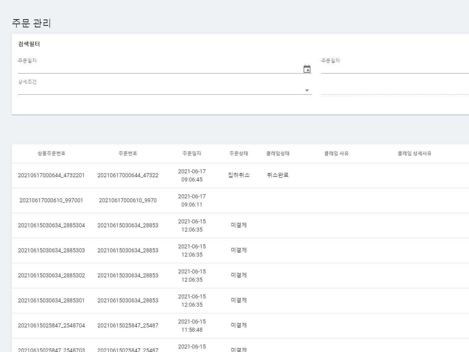
Task: Click the 취소완료 claim status cell
Action: tap(278, 175)
